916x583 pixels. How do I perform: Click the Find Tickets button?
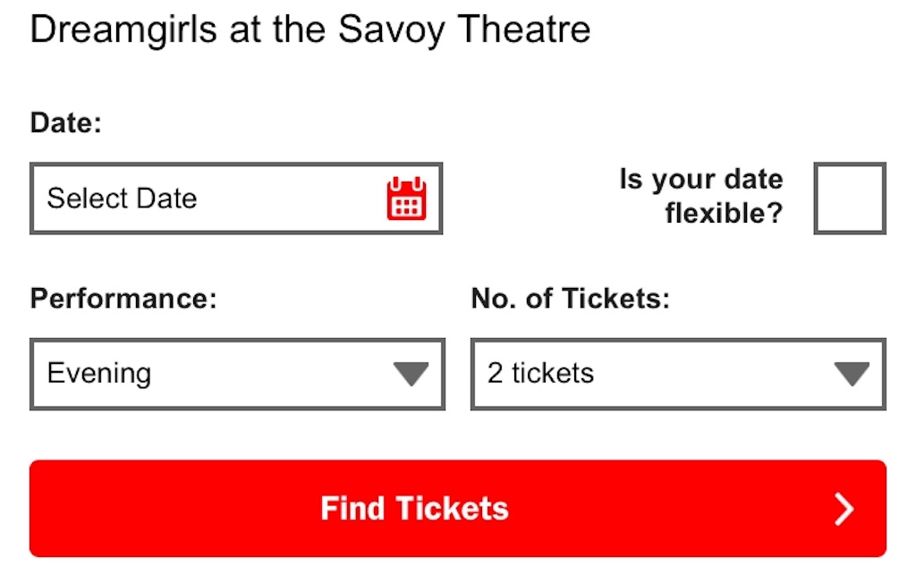458,508
